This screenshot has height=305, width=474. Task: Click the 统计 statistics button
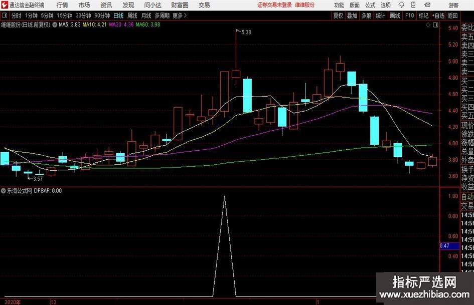click(x=380, y=16)
